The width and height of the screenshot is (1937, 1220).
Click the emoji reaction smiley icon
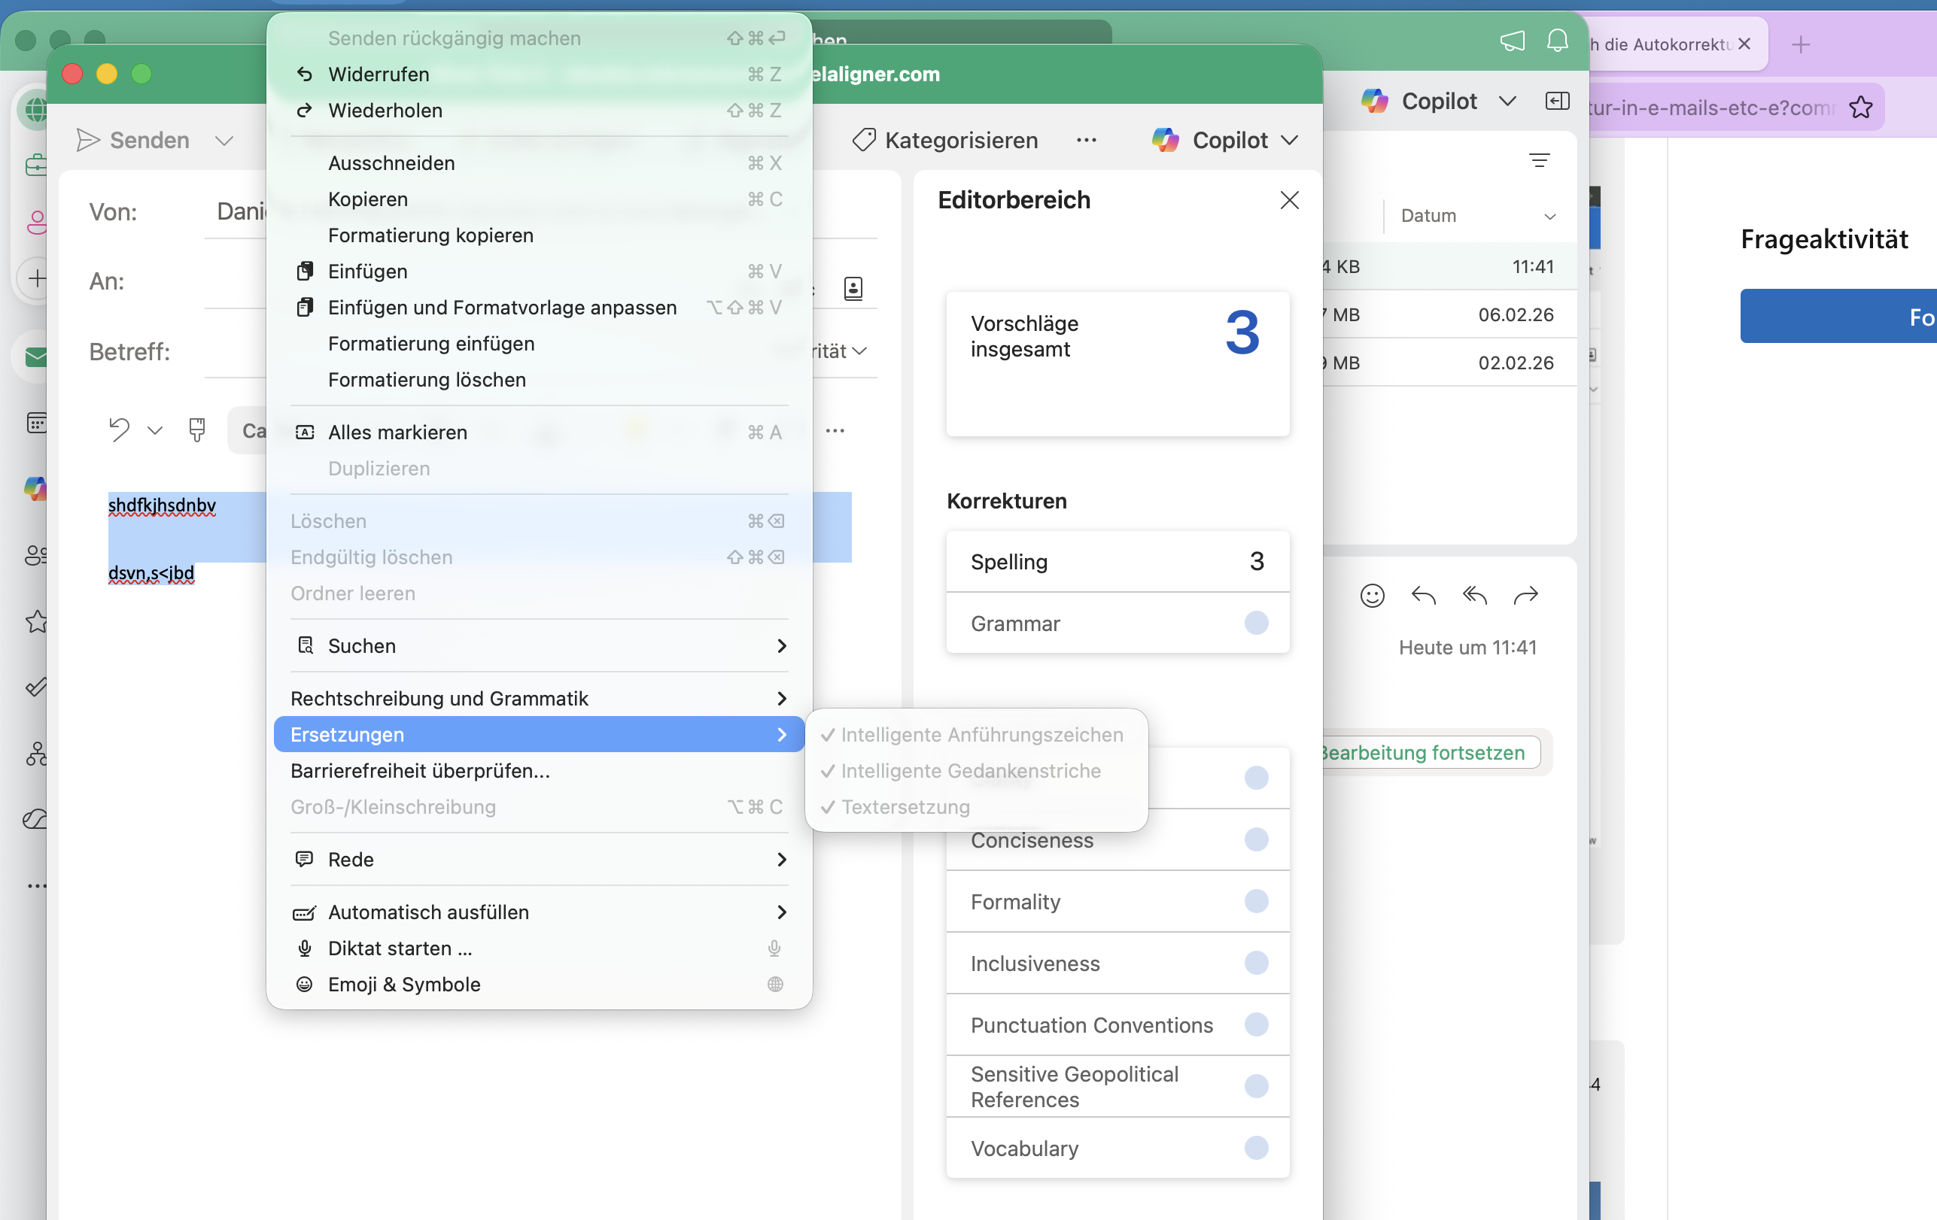pyautogui.click(x=1372, y=595)
